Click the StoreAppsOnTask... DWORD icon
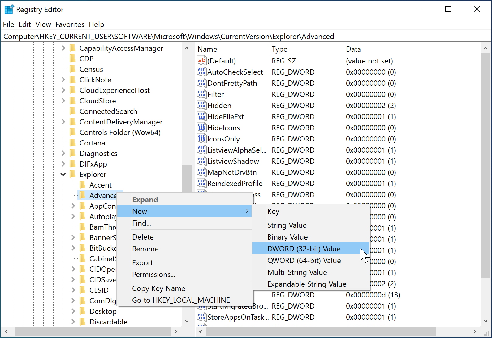492x338 pixels. tap(201, 317)
